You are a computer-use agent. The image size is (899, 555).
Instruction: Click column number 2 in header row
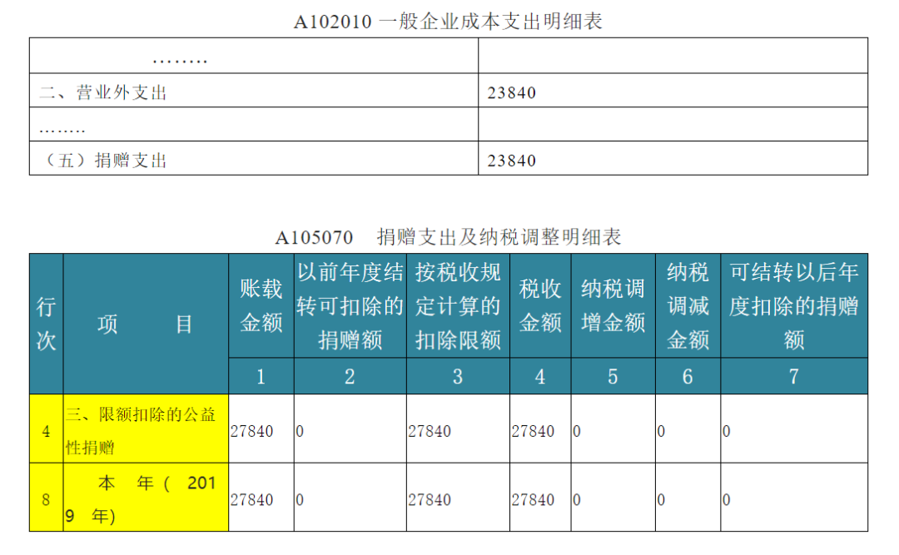coord(350,377)
